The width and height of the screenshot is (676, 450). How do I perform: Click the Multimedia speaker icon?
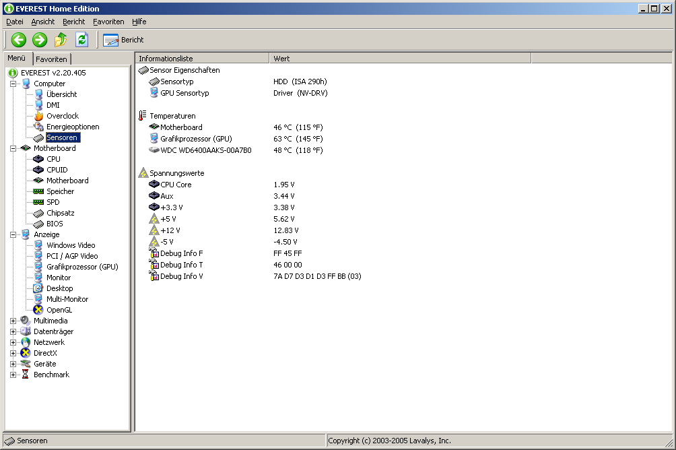26,321
